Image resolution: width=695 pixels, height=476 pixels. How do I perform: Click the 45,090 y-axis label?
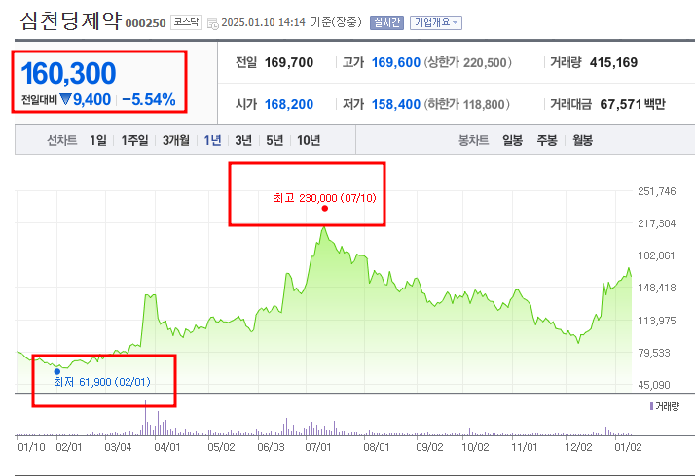click(654, 385)
